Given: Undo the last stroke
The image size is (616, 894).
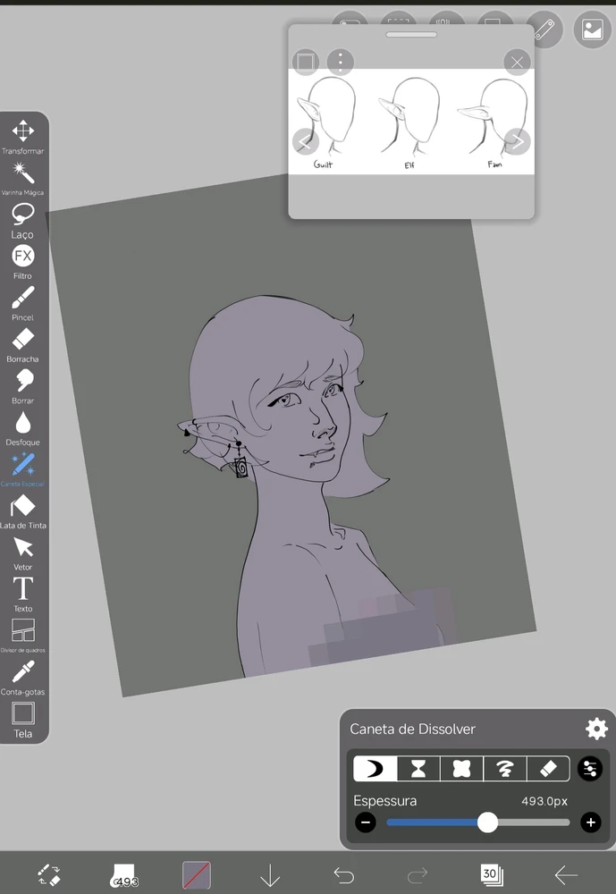Looking at the screenshot, I should click(343, 874).
